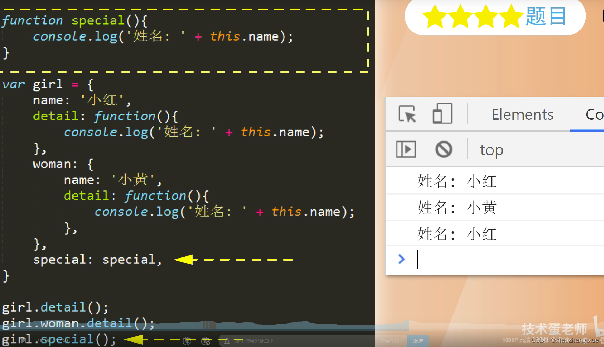Viewport: 604px width, 347px height.
Task: Click the 'girl.woman.detail();' call line
Action: [78, 323]
